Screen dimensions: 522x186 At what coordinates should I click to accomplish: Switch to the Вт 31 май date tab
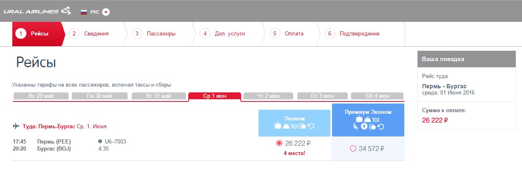point(159,96)
